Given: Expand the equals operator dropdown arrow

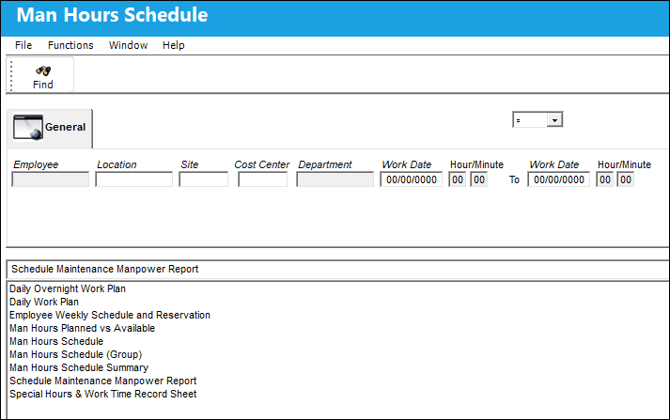Looking at the screenshot, I should point(554,120).
